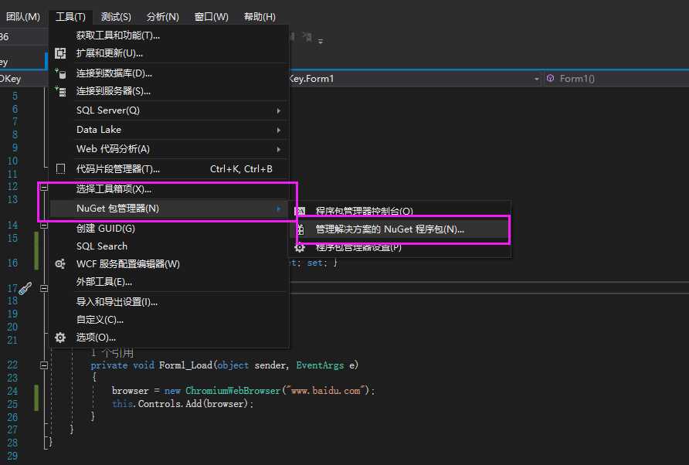Choose 外部工具(E)... menu entry

168,282
